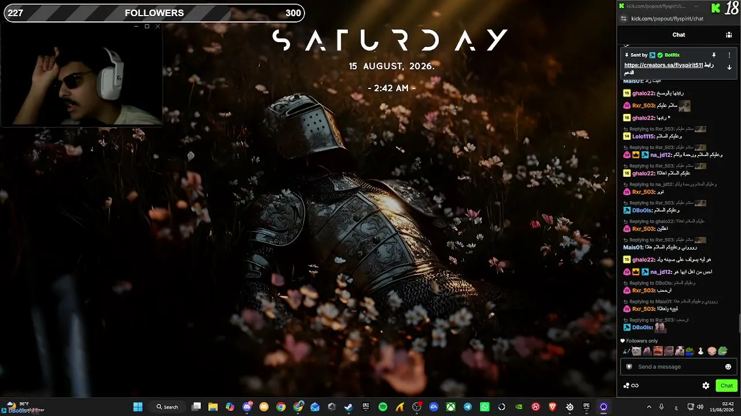The height and width of the screenshot is (416, 741).
Task: Pick the white duck emote
Action: (x=700, y=351)
